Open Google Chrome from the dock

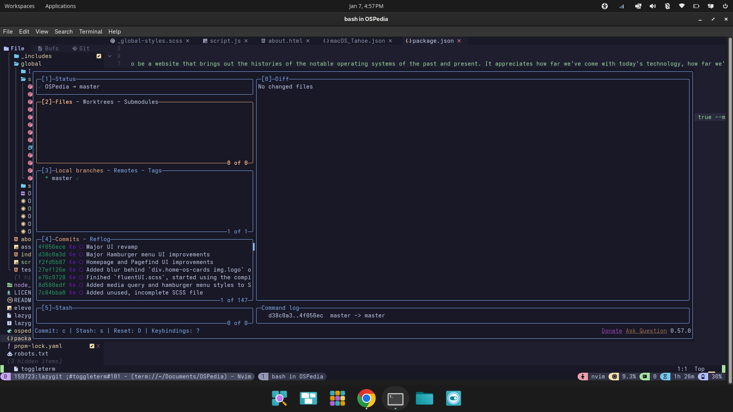click(x=366, y=399)
